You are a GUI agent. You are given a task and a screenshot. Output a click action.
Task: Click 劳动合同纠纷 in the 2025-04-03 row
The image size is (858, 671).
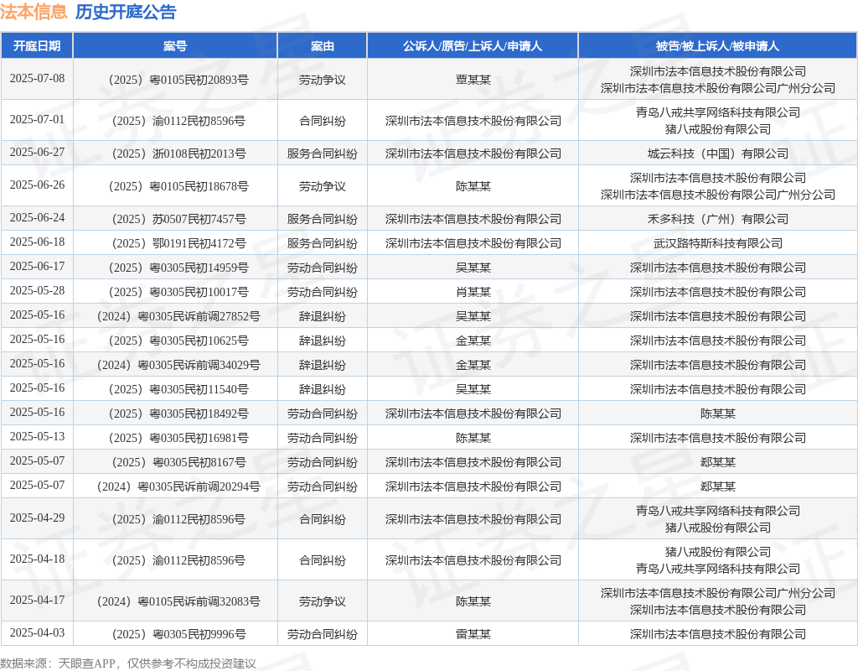[x=323, y=634]
